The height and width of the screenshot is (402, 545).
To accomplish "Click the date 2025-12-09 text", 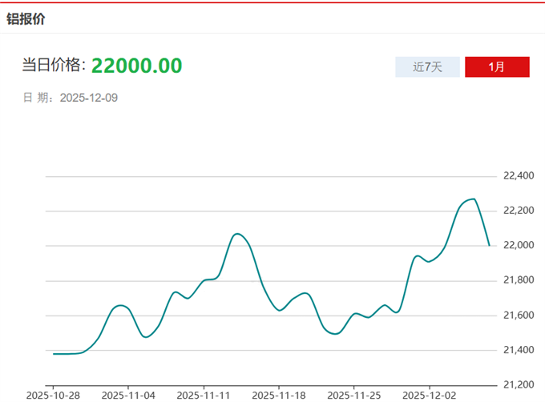I will click(x=89, y=98).
